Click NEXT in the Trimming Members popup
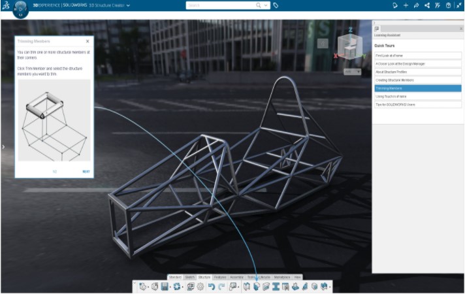Viewport: 465px width, 294px height. pyautogui.click(x=86, y=171)
